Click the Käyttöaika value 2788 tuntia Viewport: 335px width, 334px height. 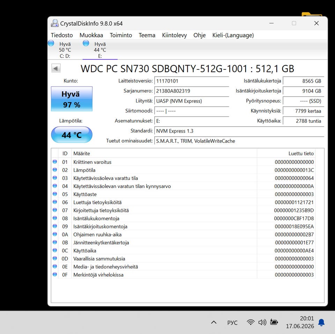tap(304, 121)
